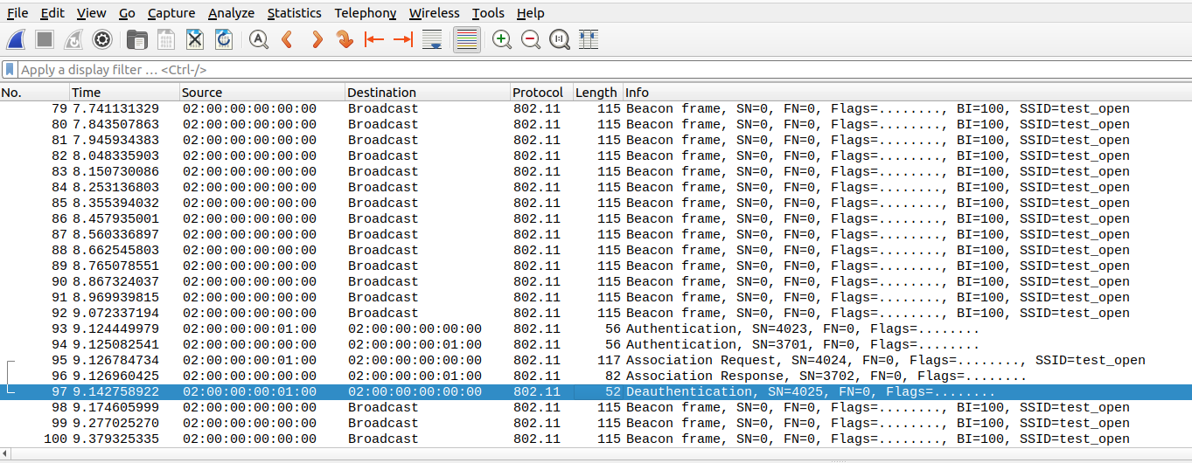Go to the previous packet in history

(286, 39)
